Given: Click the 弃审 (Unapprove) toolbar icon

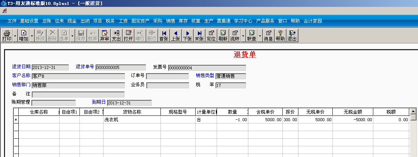Looking at the screenshot, I should coord(105,35).
